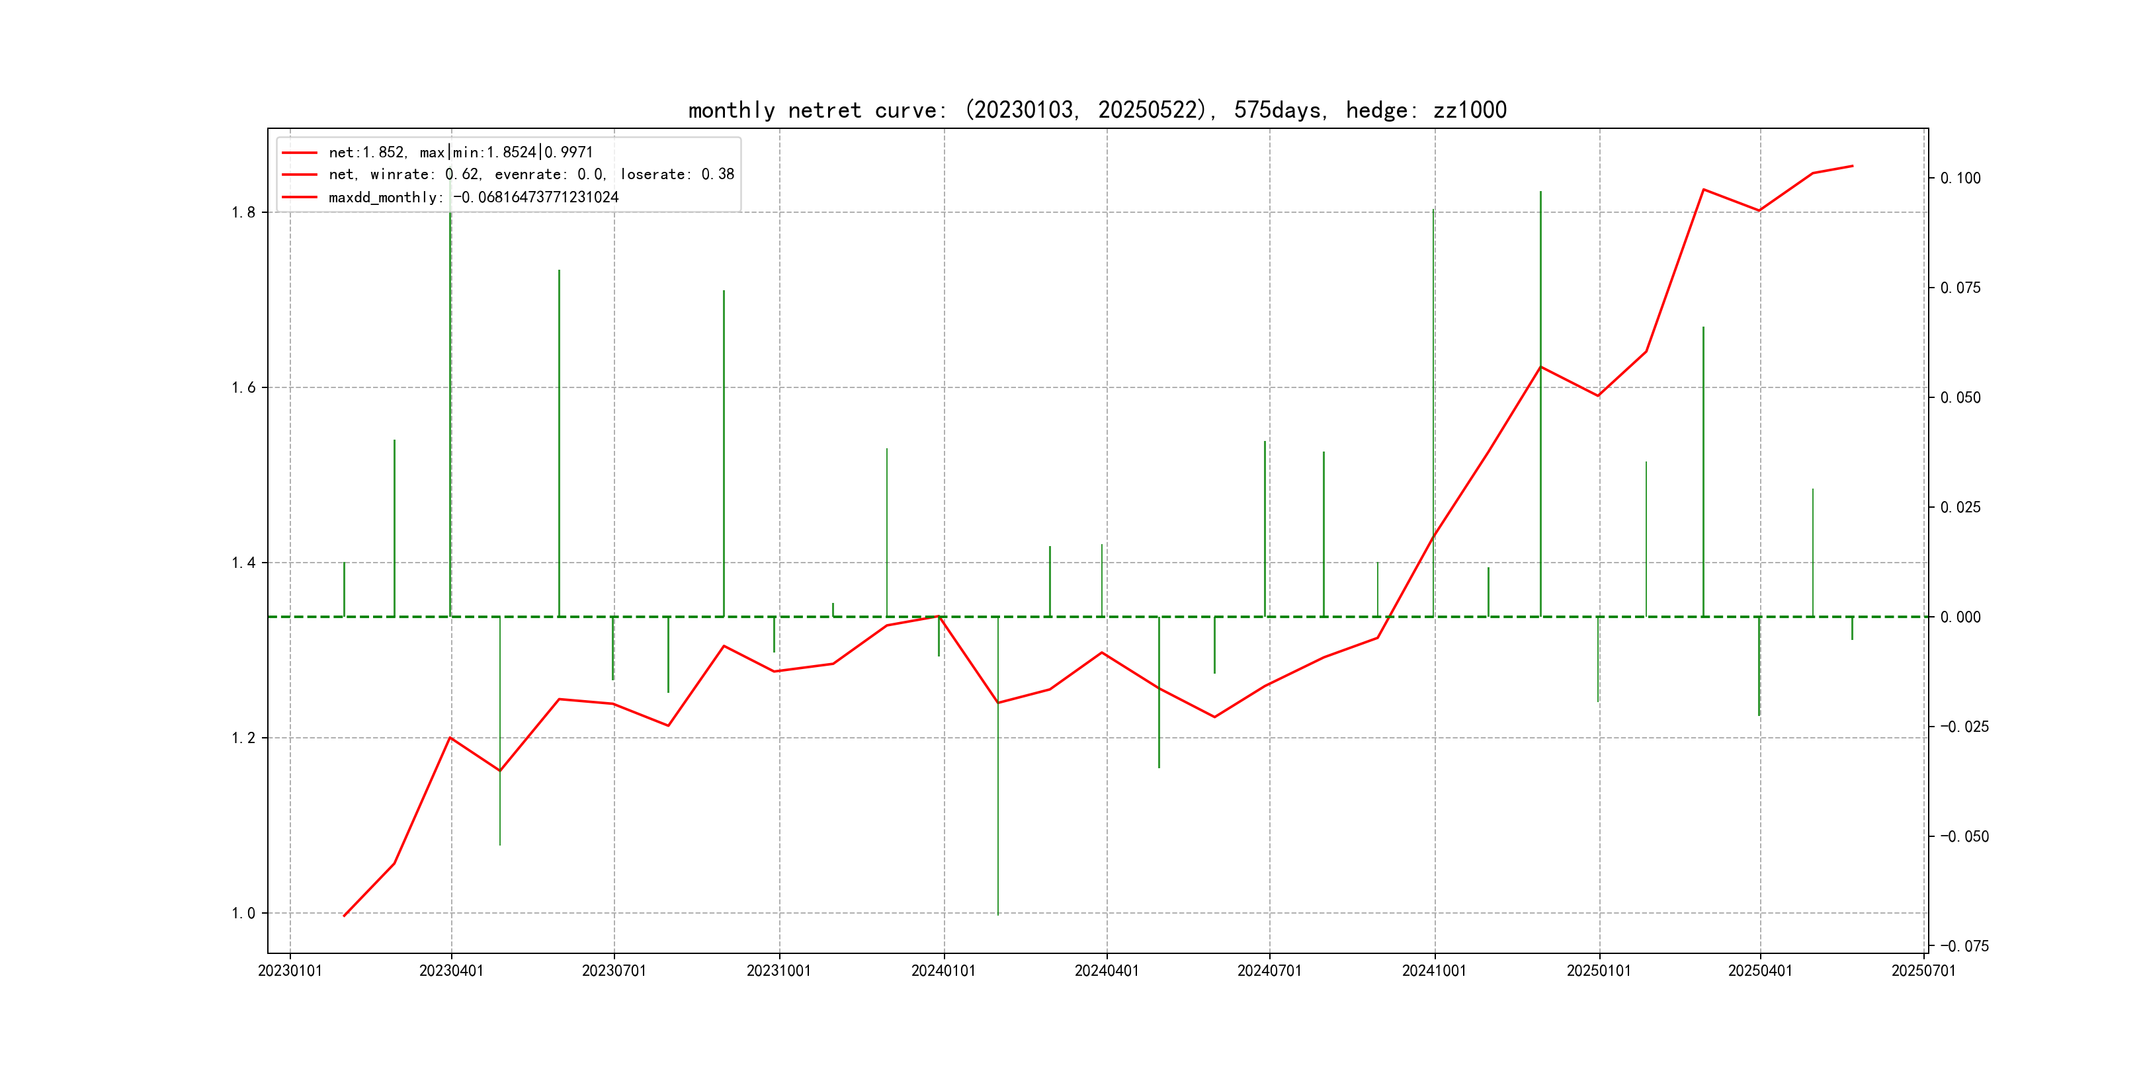Screen dimensions: 2143x1071
Task: Click the 1.8 left y-axis label
Action: point(243,212)
